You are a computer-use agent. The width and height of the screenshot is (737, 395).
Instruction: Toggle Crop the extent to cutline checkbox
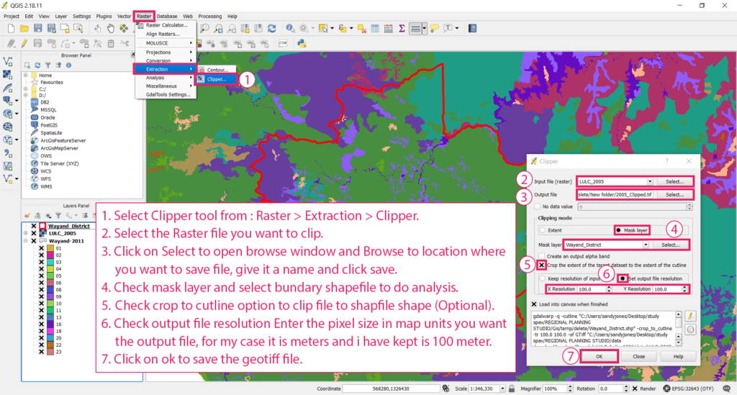coord(541,265)
